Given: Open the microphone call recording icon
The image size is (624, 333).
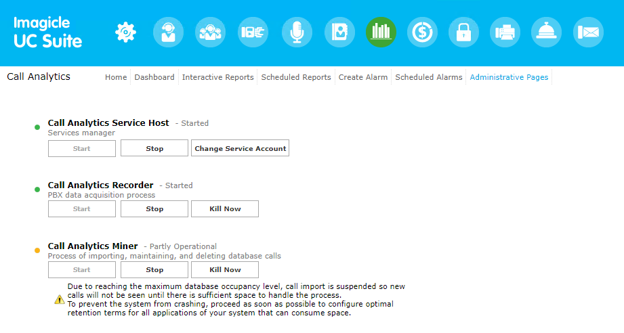Looking at the screenshot, I should coord(297,32).
